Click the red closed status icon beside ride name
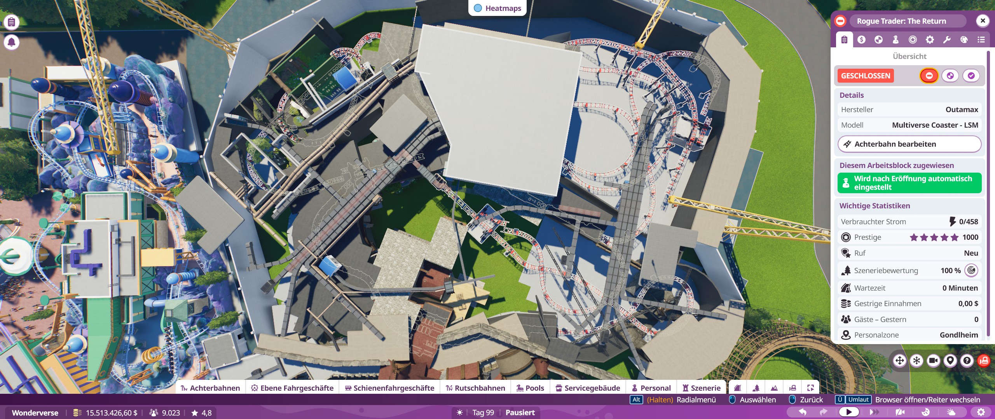Image resolution: width=995 pixels, height=419 pixels. click(x=840, y=21)
